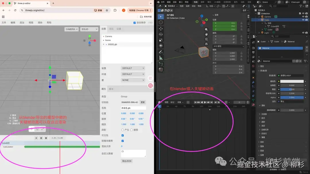310x174 pixels.
Task: Select the Annotate pencil tool in Blender
Action: (x=161, y=52)
